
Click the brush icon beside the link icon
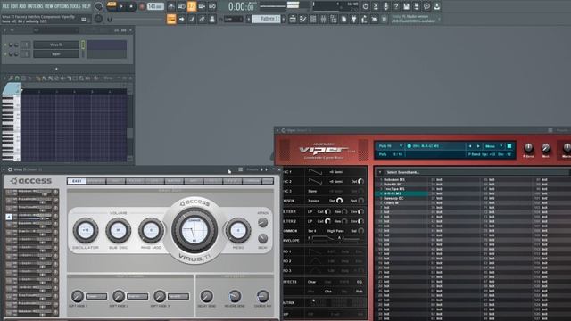pos(192,20)
